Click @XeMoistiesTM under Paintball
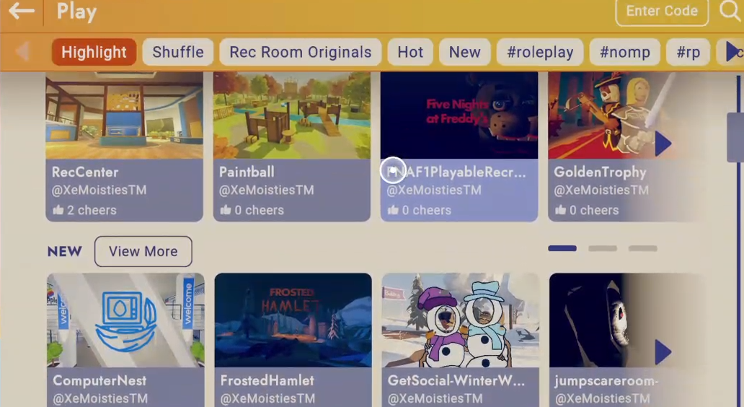Image resolution: width=744 pixels, height=407 pixels. click(x=266, y=190)
